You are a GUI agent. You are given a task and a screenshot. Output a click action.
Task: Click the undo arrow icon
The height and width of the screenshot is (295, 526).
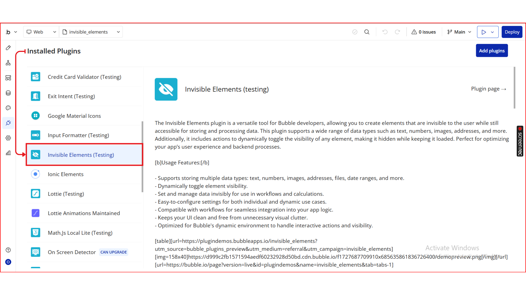[385, 32]
